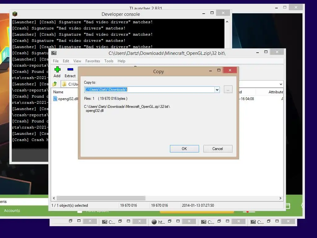
Task: Click the Add toolbar icon in 7-Zip
Action: point(57,69)
